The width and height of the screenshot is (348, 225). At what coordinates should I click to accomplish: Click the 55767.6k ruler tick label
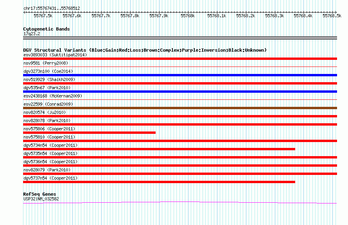(72, 16)
